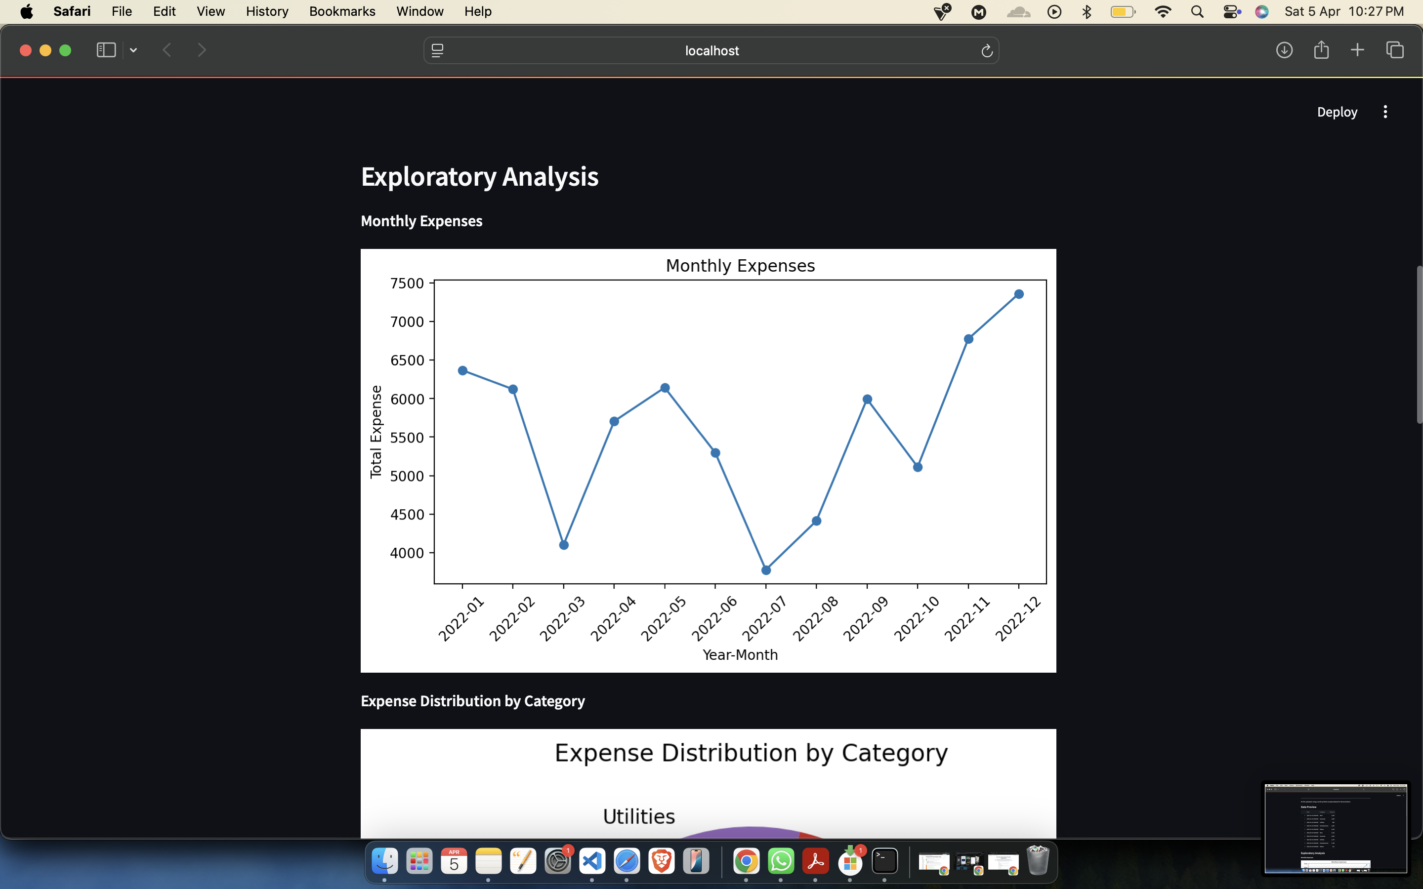Open the Streamlit three-dot menu
This screenshot has height=889, width=1423.
1385,112
